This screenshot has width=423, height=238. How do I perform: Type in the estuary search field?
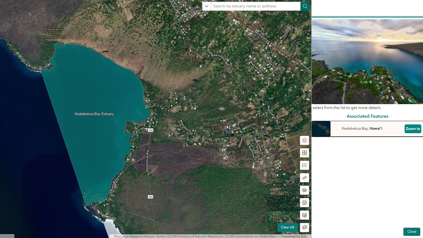[255, 6]
